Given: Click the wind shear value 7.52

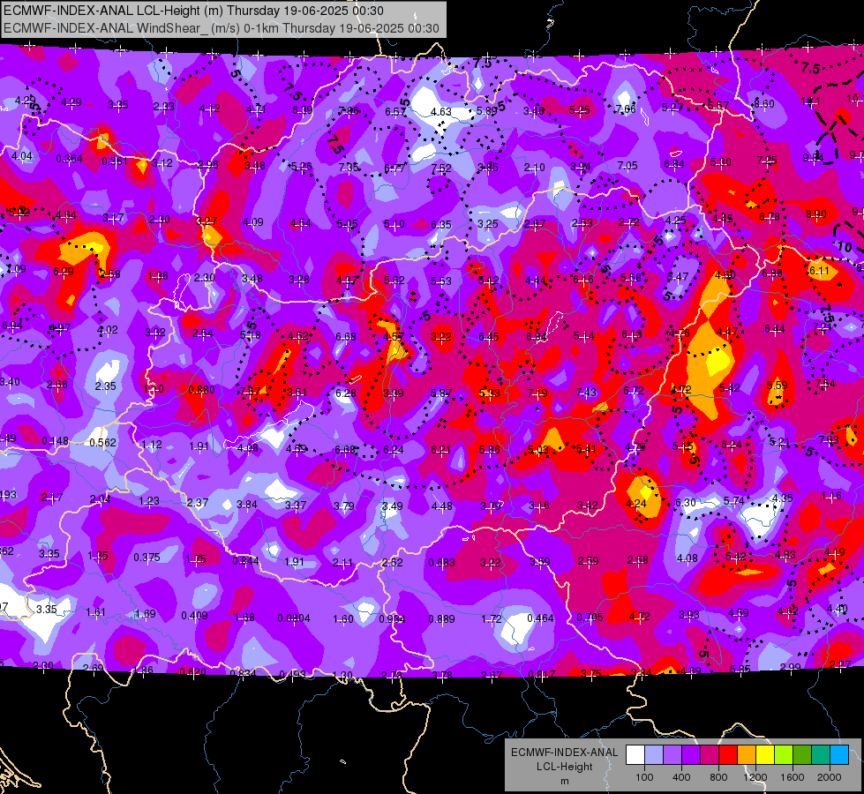Looking at the screenshot, I should 441,168.
